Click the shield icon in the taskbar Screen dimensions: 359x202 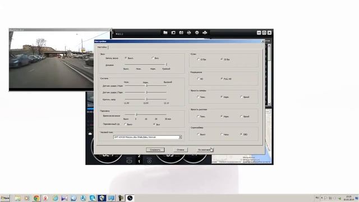[x=102, y=198]
